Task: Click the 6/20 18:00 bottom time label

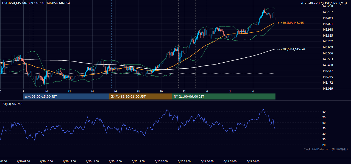Action: (x=138, y=162)
